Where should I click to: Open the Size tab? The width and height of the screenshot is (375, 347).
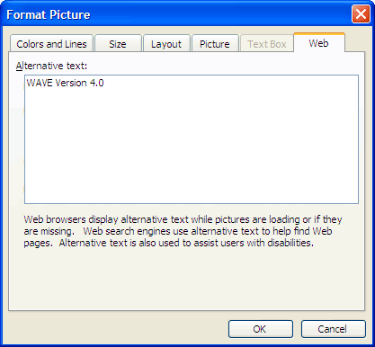coord(118,44)
